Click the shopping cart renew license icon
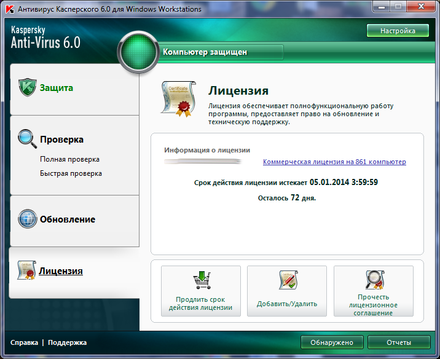This screenshot has width=440, height=359. (202, 280)
